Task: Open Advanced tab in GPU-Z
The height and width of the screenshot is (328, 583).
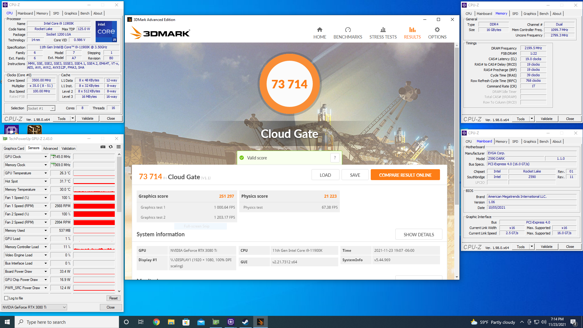Action: tap(50, 149)
